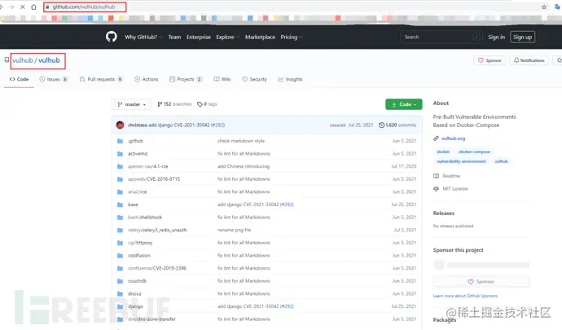Stop page loading with the X button
Screen dimensions: 562x330
pos(22,7)
